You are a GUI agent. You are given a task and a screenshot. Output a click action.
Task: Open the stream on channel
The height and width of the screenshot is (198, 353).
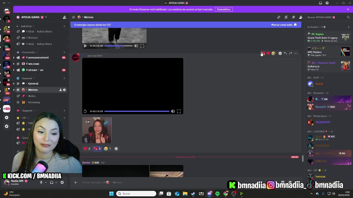(41, 70)
